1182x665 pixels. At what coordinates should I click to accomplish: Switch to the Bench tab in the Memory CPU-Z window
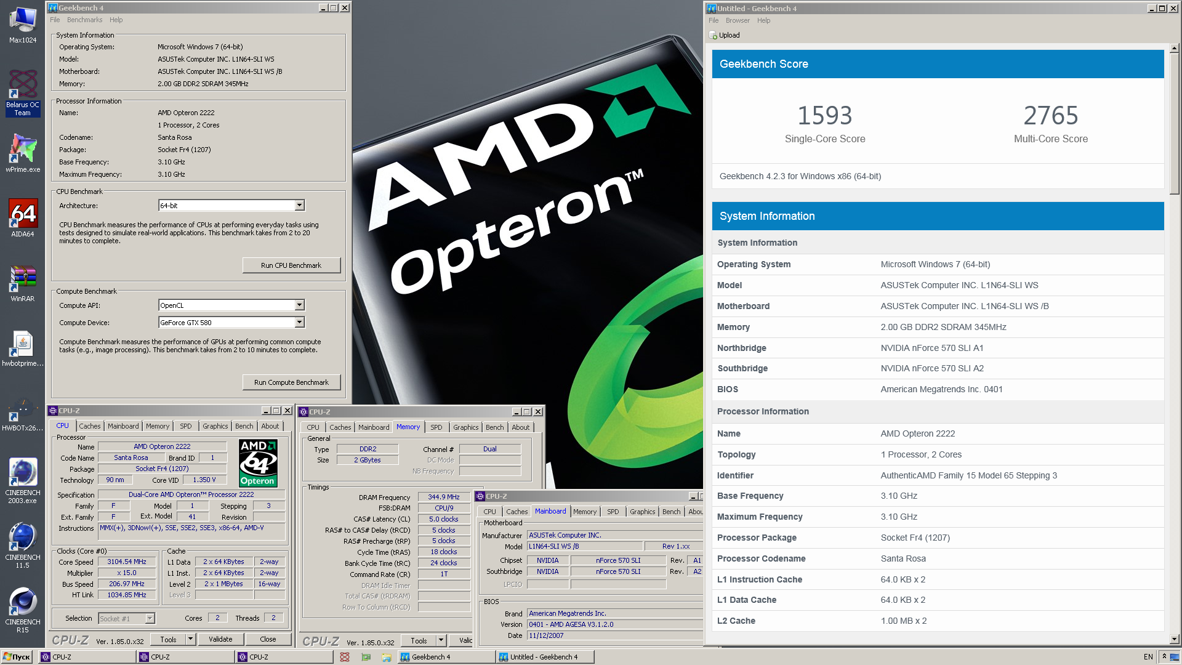point(495,427)
